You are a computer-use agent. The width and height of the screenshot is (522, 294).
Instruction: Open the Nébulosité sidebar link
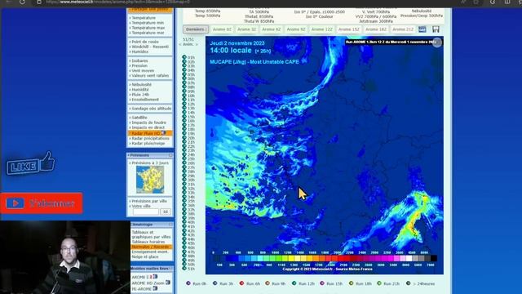tap(141, 85)
